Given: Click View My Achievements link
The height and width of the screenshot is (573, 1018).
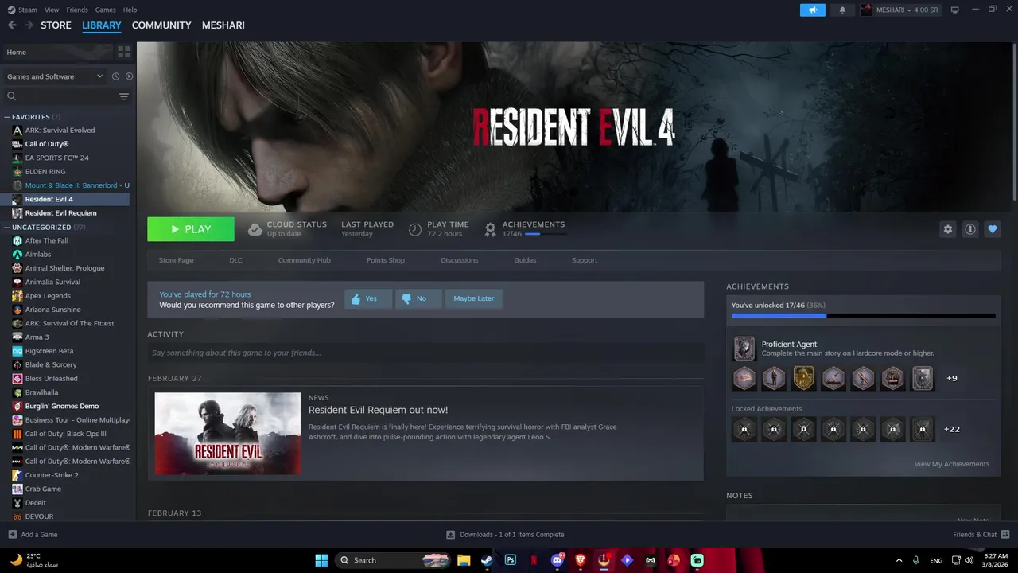Looking at the screenshot, I should coord(951,464).
